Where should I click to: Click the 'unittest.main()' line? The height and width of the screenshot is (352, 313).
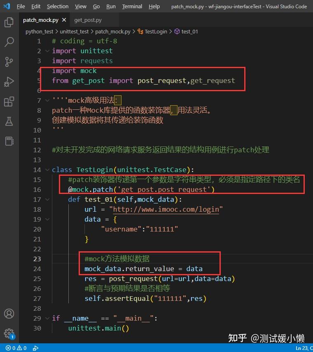point(98,328)
